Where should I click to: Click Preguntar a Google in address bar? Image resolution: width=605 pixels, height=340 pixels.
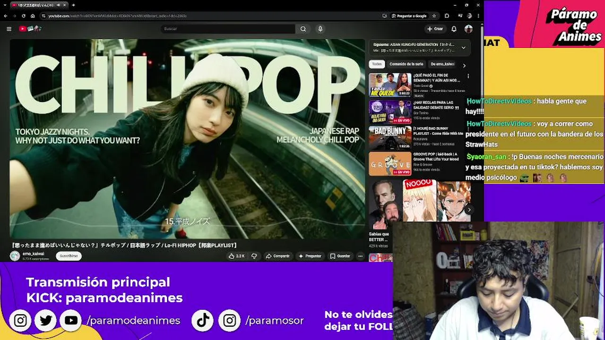[409, 16]
